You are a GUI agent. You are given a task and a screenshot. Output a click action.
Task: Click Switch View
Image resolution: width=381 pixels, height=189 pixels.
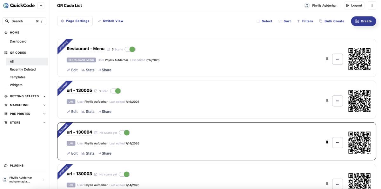tap(110, 21)
